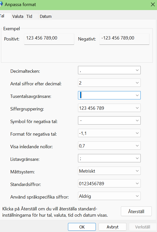Click the Decimaltecken label

25,71
